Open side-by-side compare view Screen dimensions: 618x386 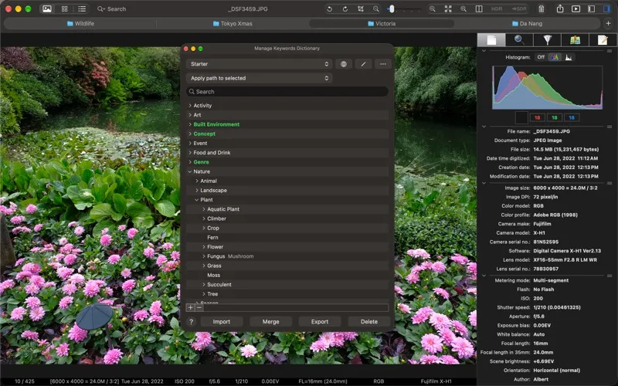(479, 8)
